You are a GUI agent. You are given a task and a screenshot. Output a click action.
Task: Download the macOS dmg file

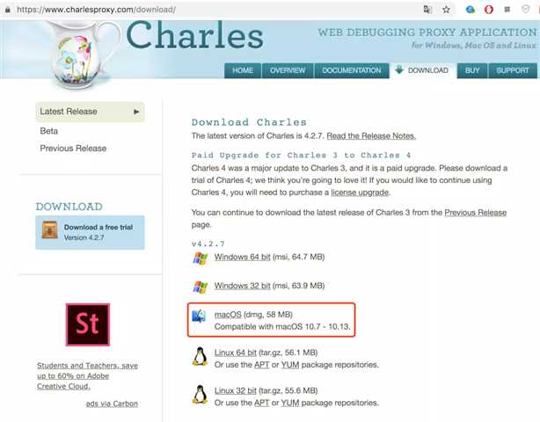click(x=228, y=315)
